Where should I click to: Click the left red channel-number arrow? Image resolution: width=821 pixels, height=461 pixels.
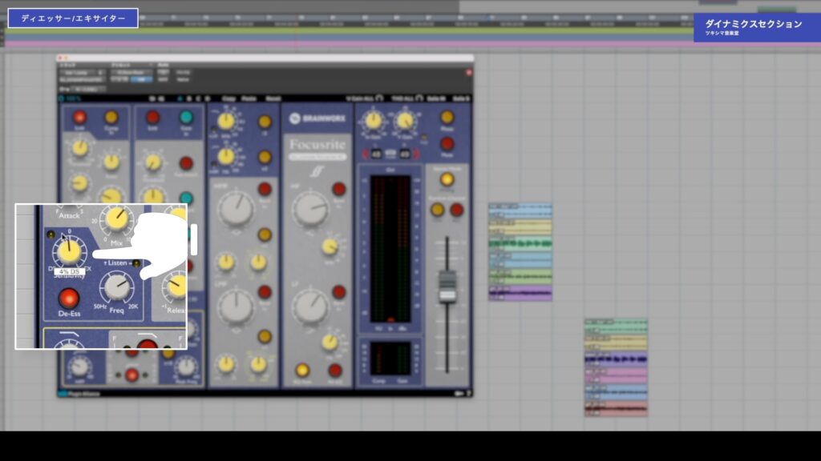click(x=366, y=154)
